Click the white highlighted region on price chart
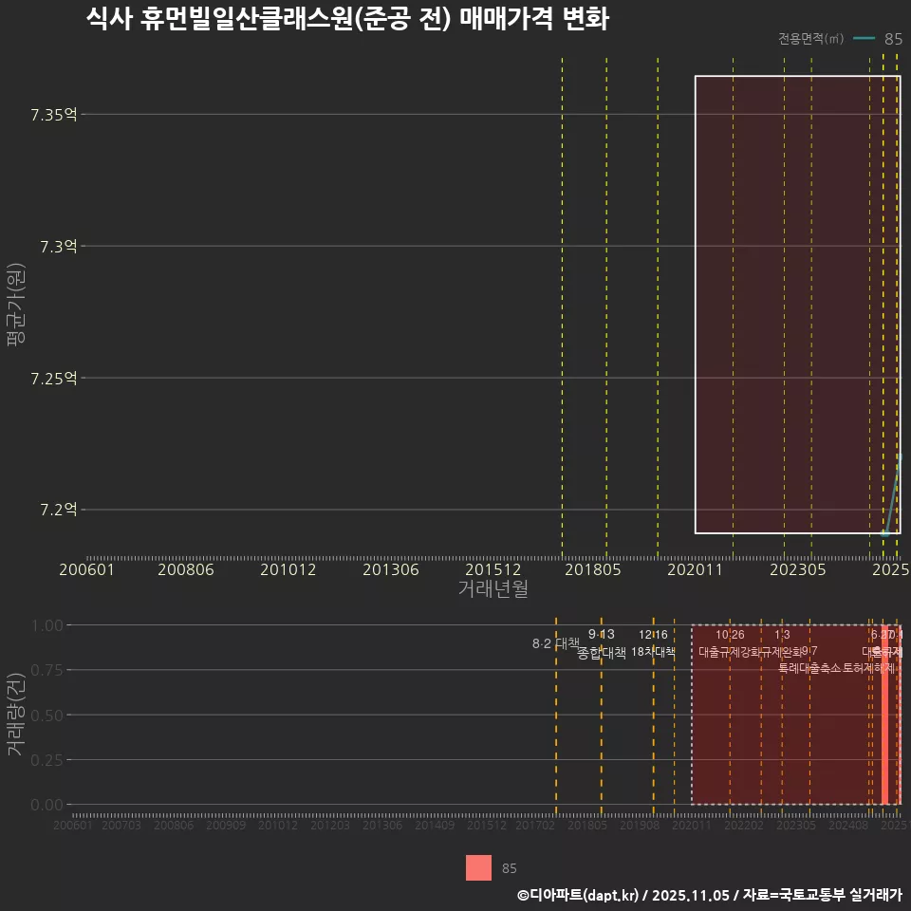Viewport: 911px width, 911px height. tap(797, 304)
